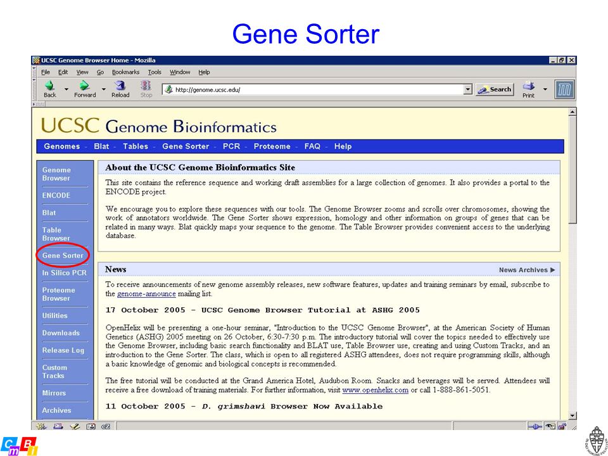608x456 pixels.
Task: Click the scrollbar up arrow
Action: [x=573, y=112]
